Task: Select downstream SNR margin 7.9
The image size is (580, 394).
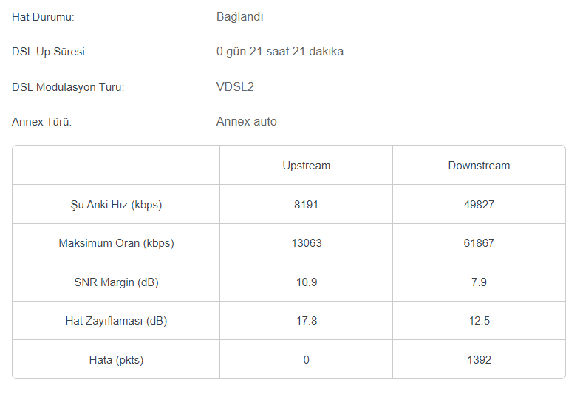Action: (x=479, y=282)
